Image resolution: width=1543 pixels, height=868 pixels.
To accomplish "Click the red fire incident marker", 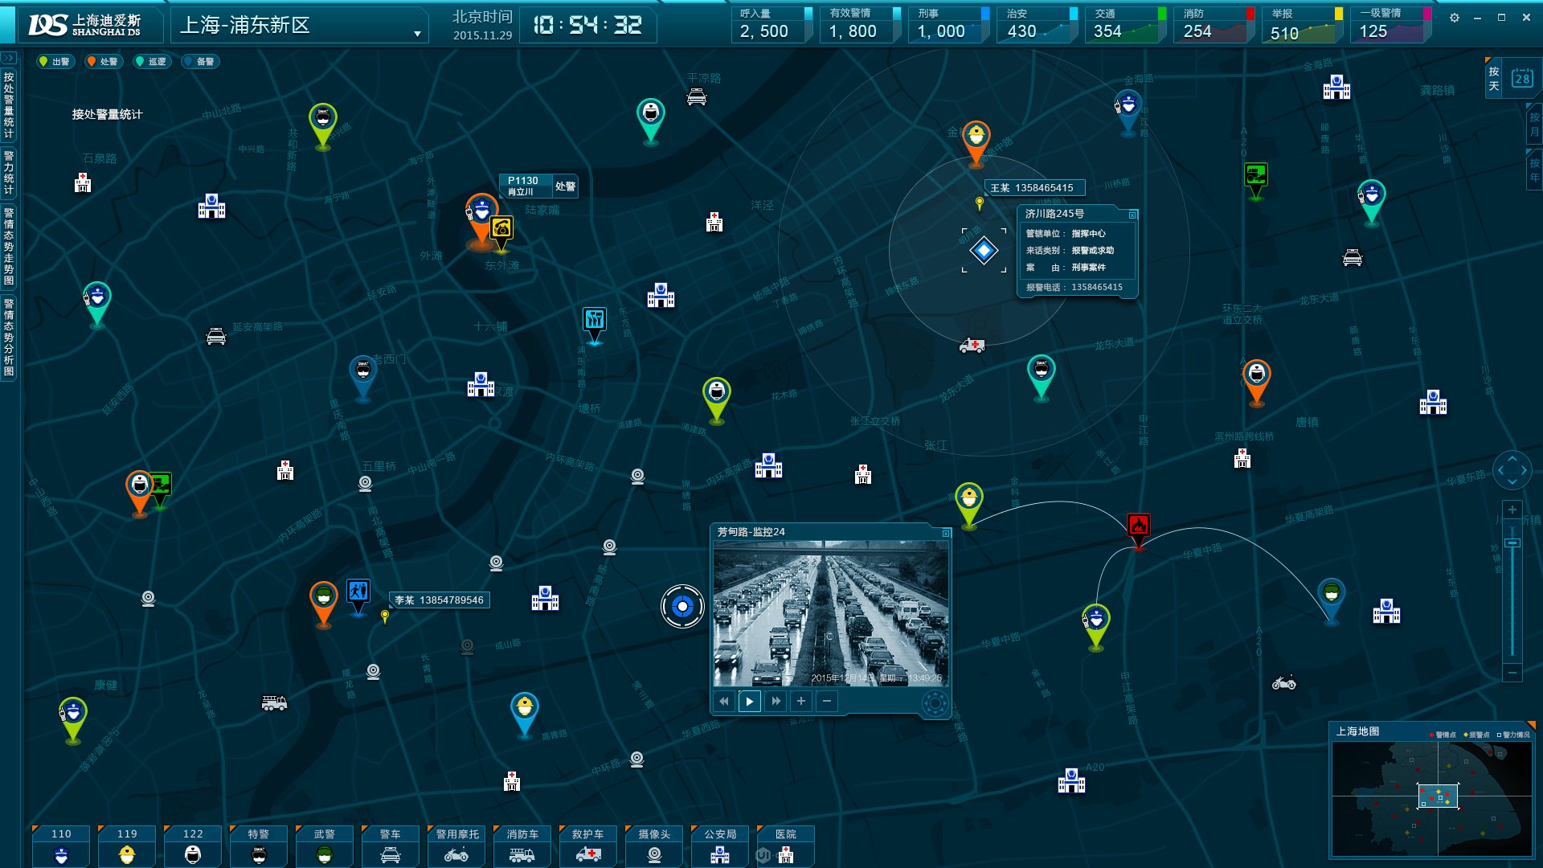I will [x=1138, y=526].
